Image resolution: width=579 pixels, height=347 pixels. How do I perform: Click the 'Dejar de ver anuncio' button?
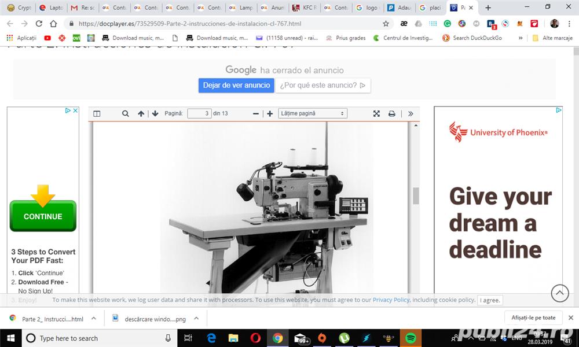pyautogui.click(x=236, y=85)
